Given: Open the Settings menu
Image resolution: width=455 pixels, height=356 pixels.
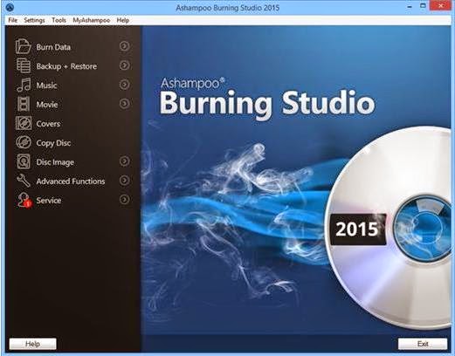Looking at the screenshot, I should pos(34,20).
